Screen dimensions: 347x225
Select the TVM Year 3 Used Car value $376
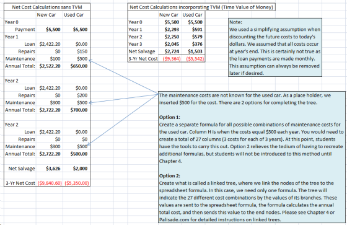coord(197,44)
